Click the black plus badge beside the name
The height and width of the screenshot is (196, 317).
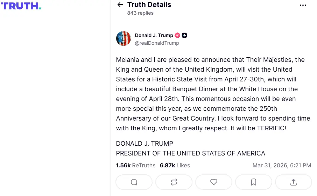click(185, 35)
